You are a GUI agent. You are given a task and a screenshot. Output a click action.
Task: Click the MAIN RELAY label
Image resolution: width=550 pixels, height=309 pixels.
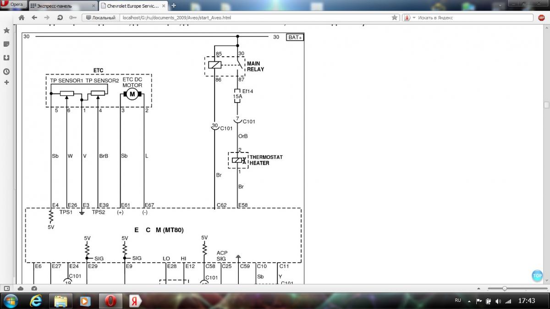point(256,66)
